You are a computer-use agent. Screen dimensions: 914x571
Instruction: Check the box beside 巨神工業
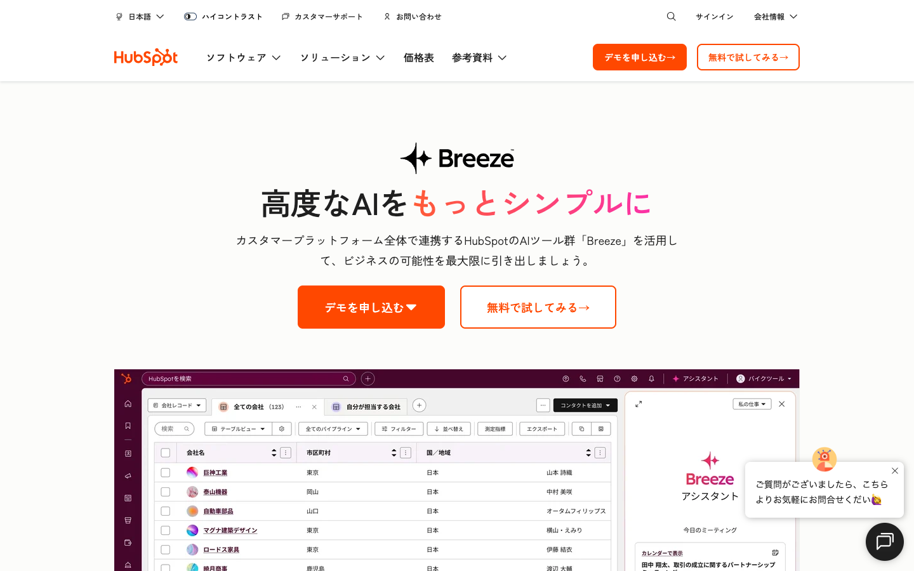[166, 473]
